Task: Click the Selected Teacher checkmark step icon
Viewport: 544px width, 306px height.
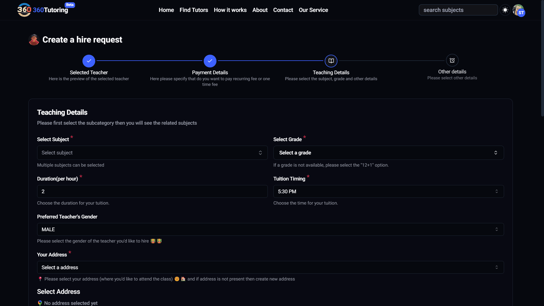Action: pos(89,61)
